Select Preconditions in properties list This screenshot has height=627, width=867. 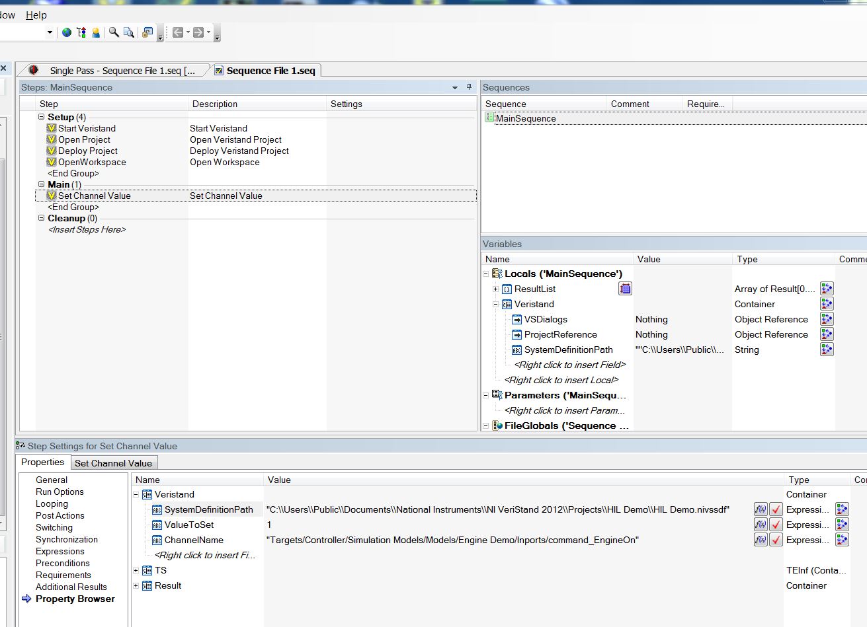[x=63, y=563]
